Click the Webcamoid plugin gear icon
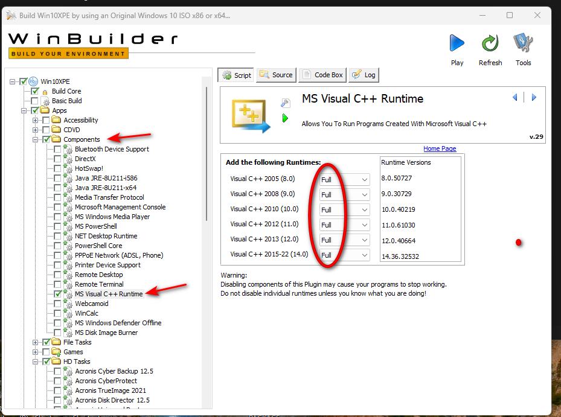561x417 pixels. [x=68, y=304]
